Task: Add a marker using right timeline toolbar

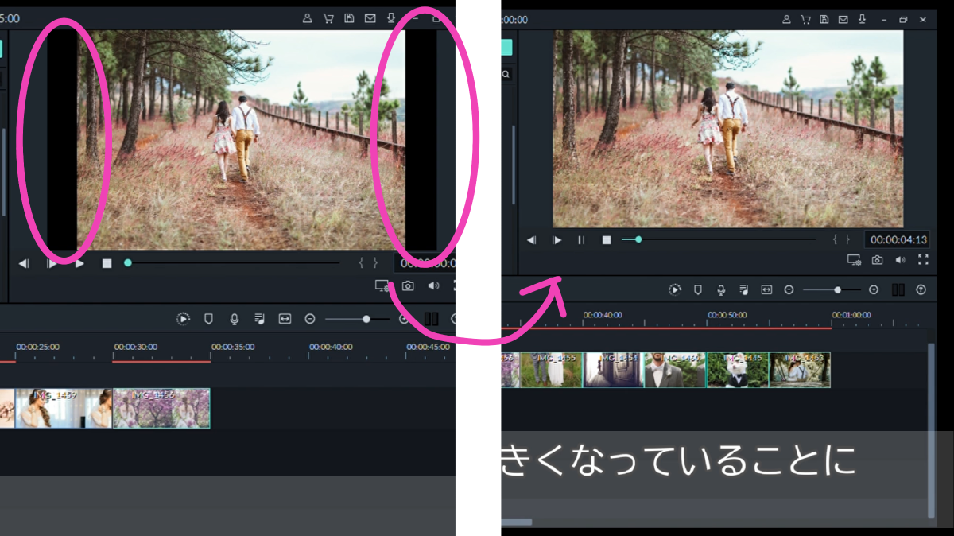Action: tap(697, 290)
